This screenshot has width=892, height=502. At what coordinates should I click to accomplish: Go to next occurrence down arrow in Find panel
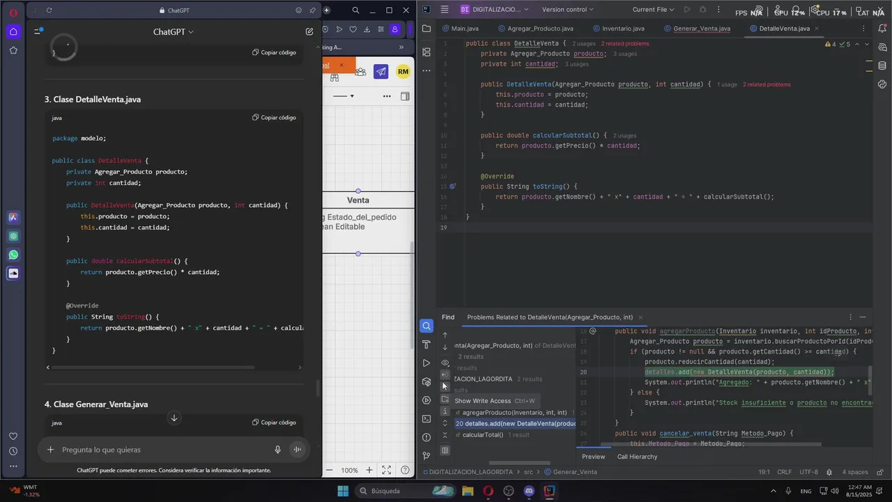point(445,347)
